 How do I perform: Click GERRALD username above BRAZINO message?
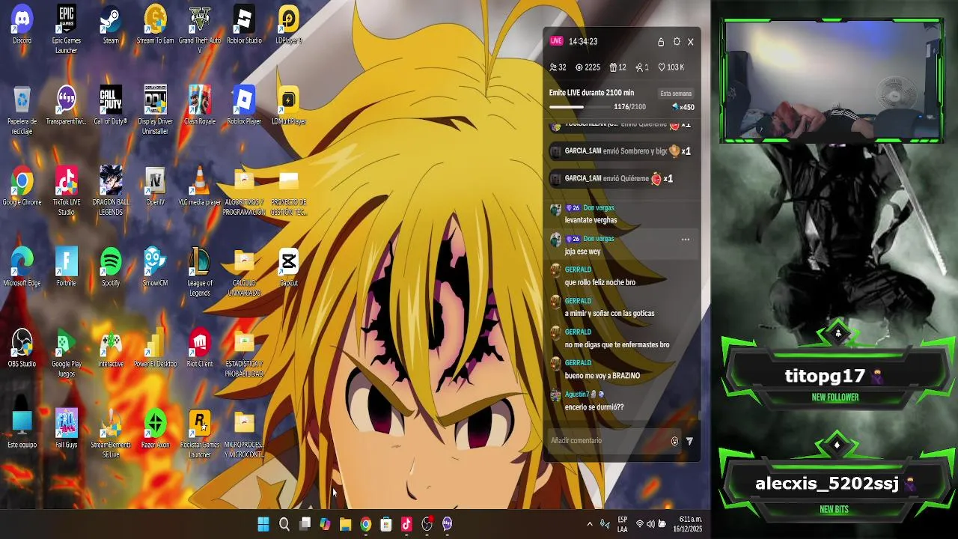click(x=578, y=363)
